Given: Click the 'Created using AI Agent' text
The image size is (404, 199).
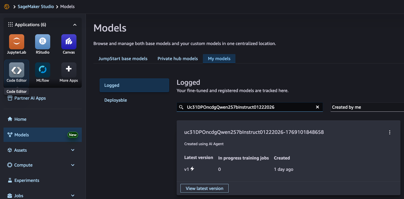Looking at the screenshot, I should (204, 144).
